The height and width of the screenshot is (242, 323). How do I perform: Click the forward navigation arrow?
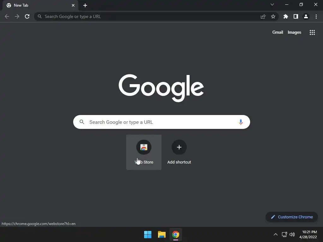(x=17, y=16)
